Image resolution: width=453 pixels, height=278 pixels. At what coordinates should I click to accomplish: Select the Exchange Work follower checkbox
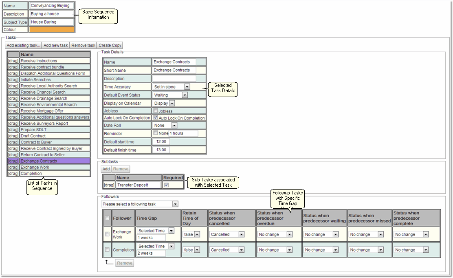pos(107,234)
